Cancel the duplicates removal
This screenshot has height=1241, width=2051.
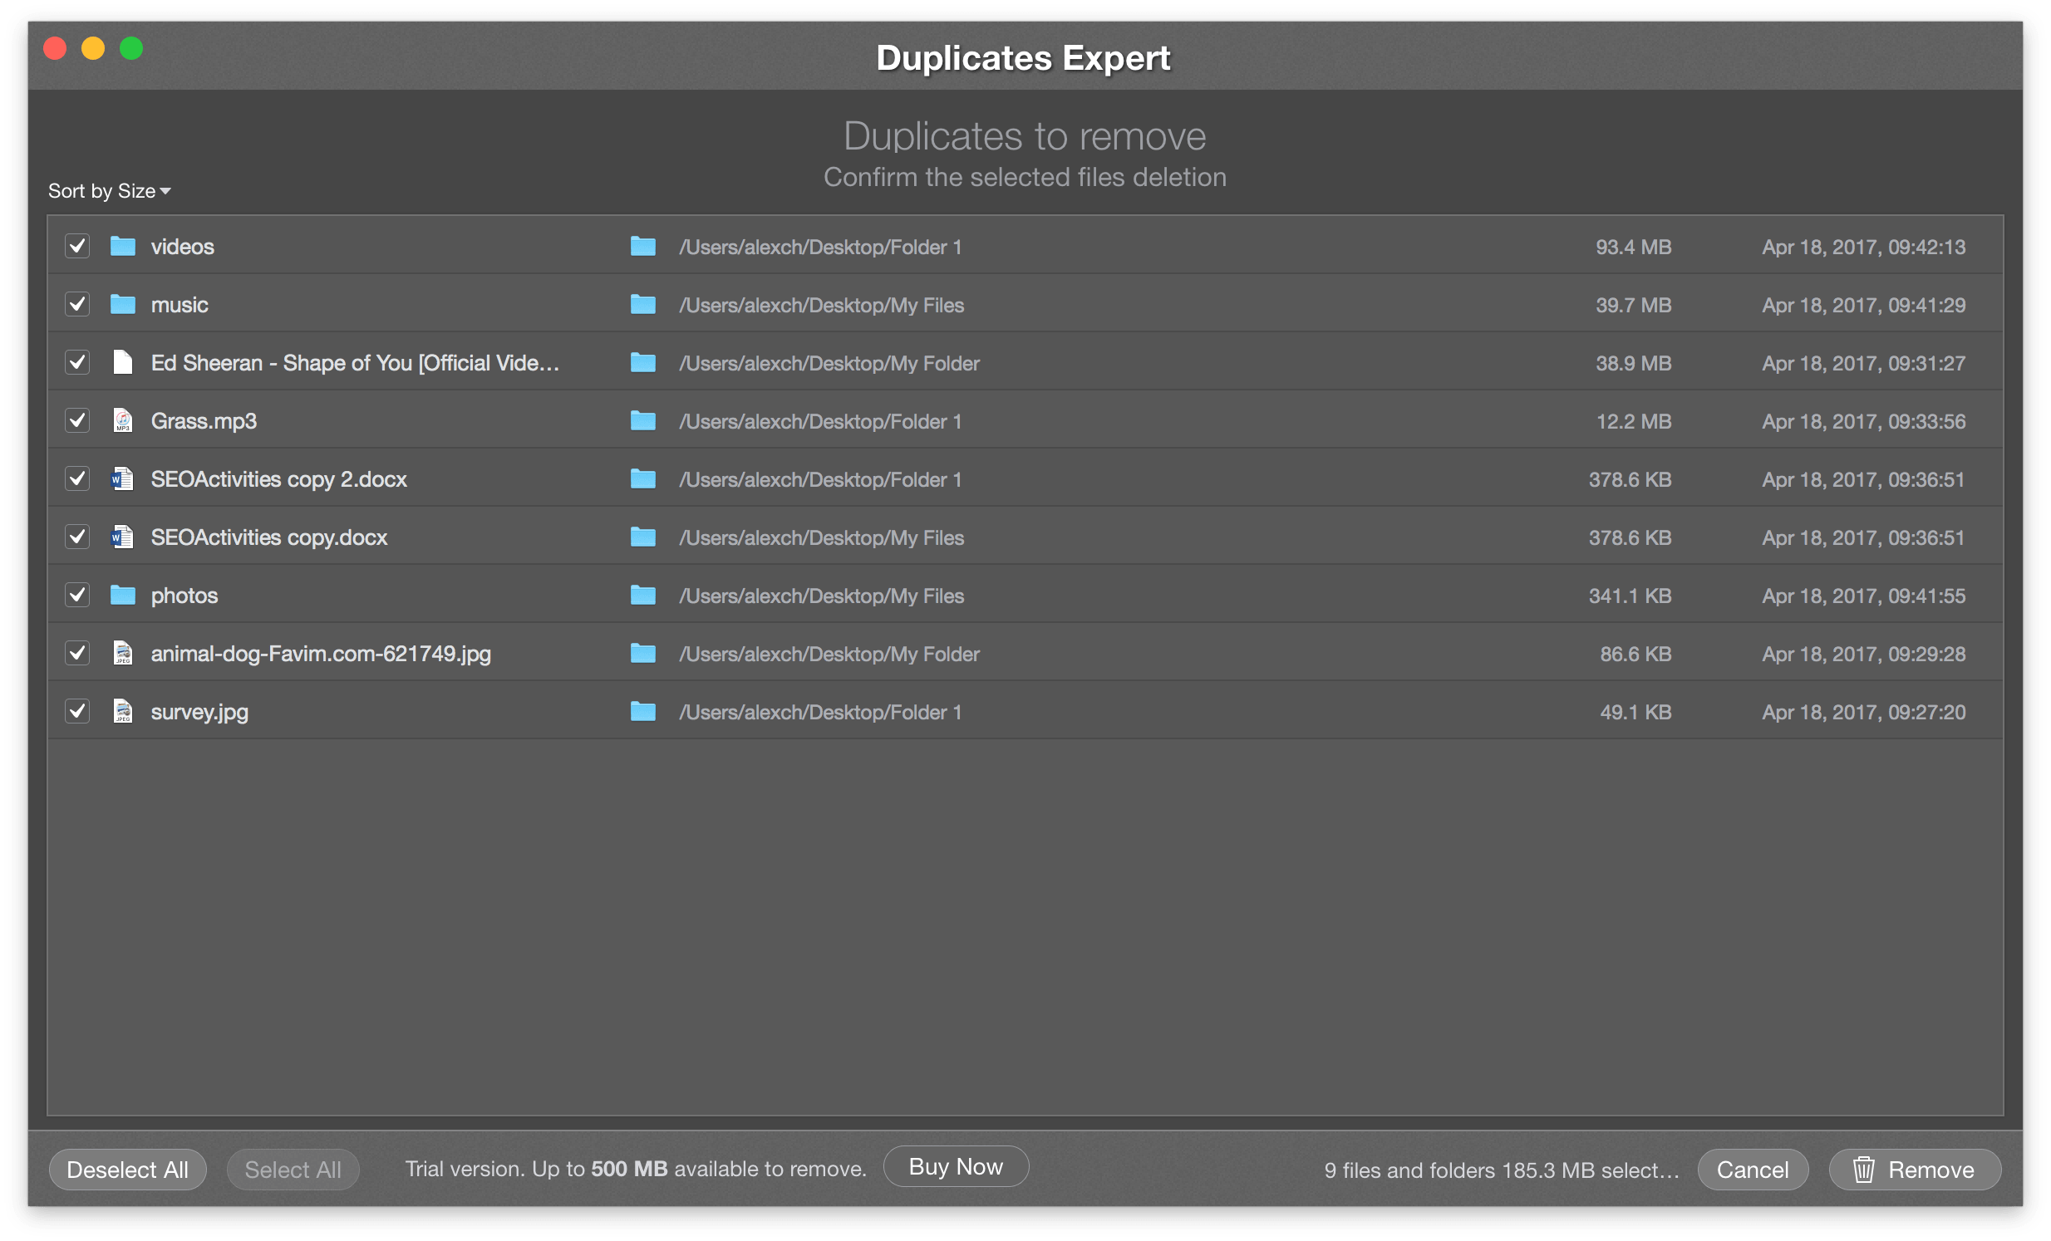pyautogui.click(x=1753, y=1170)
